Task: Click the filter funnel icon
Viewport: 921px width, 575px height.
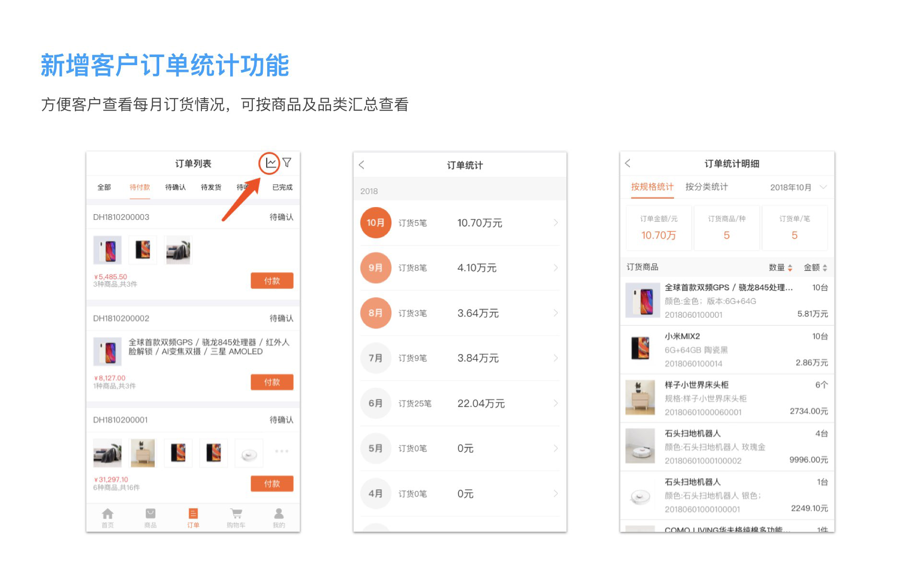Action: 287,163
